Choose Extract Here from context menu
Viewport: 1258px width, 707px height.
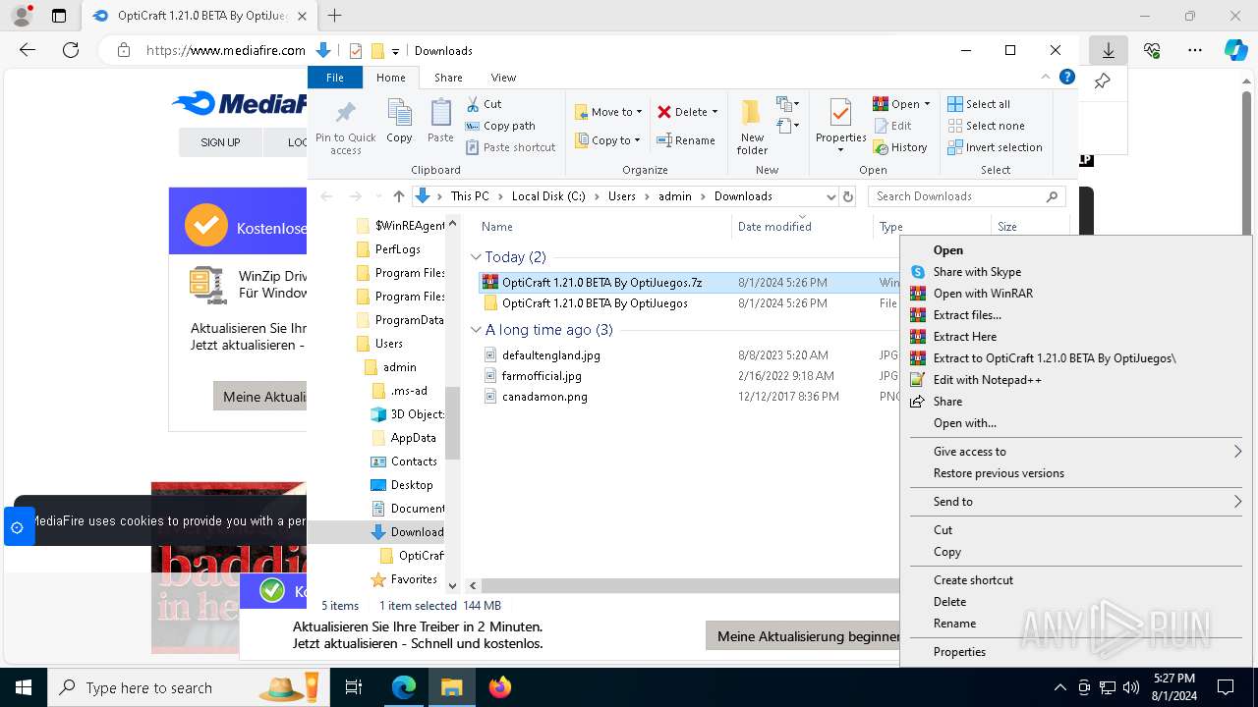[1076, 337]
